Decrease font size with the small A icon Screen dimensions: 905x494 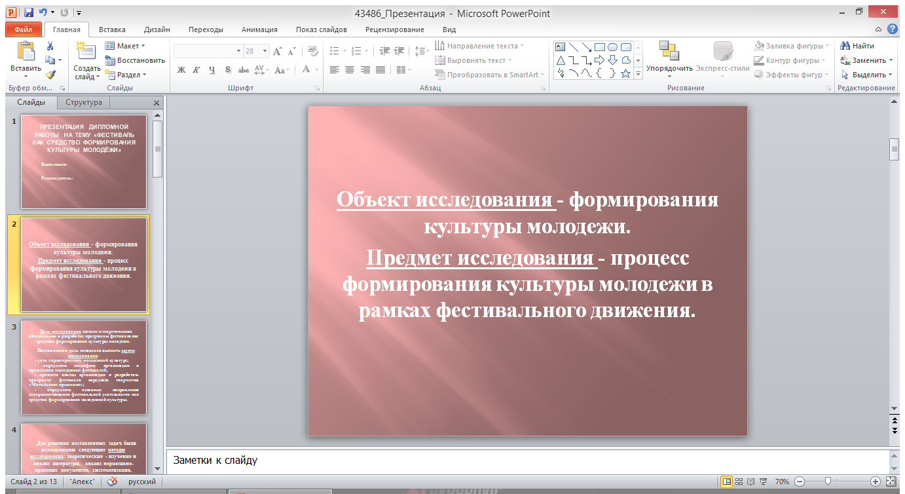[291, 51]
